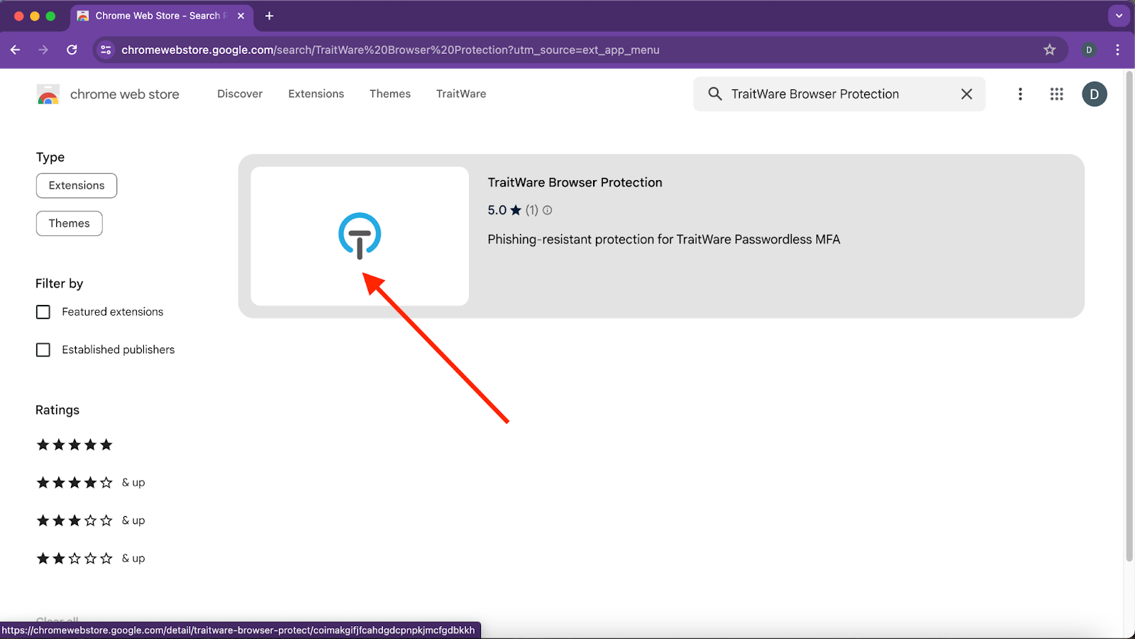The image size is (1135, 639).
Task: Clear the search query with X
Action: (966, 94)
